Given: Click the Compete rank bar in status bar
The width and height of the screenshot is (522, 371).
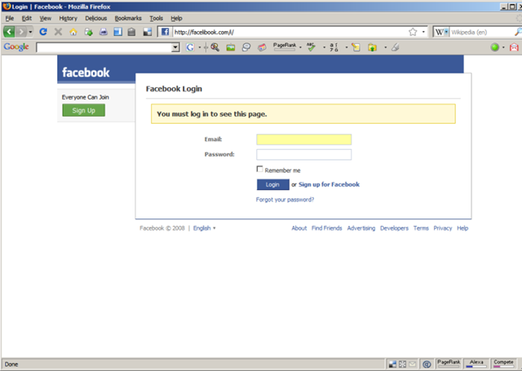Looking at the screenshot, I should [x=503, y=364].
